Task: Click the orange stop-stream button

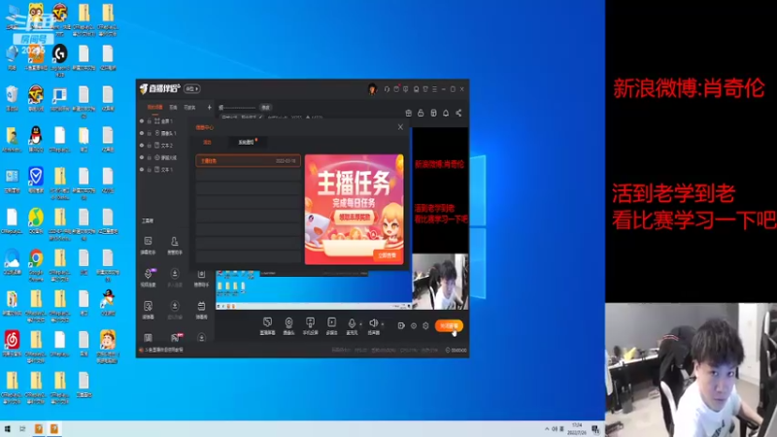Action: [449, 325]
